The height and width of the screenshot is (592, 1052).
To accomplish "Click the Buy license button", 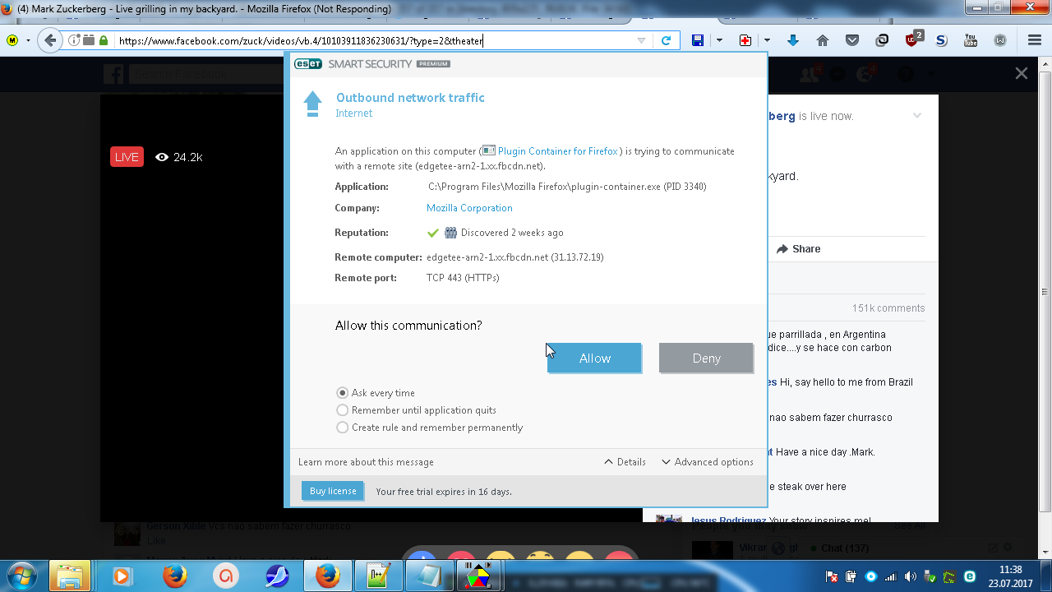I will pos(333,491).
